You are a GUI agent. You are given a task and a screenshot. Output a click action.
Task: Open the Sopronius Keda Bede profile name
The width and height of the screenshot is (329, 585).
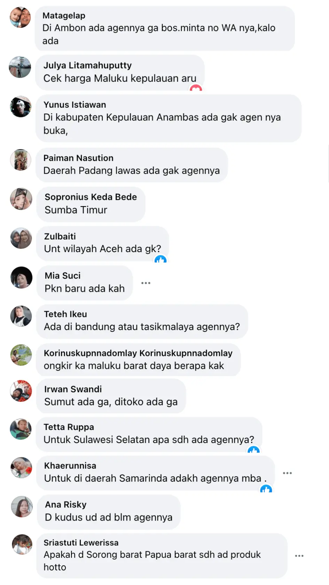coord(91,197)
